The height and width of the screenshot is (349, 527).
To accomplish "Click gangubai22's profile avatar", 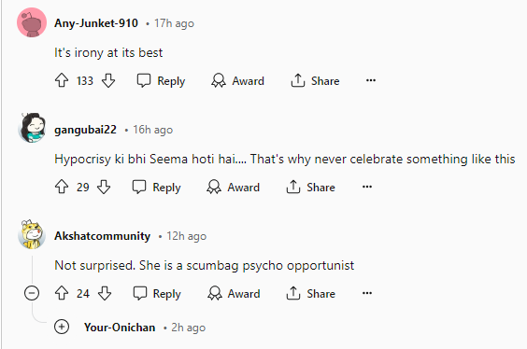I will click(32, 128).
